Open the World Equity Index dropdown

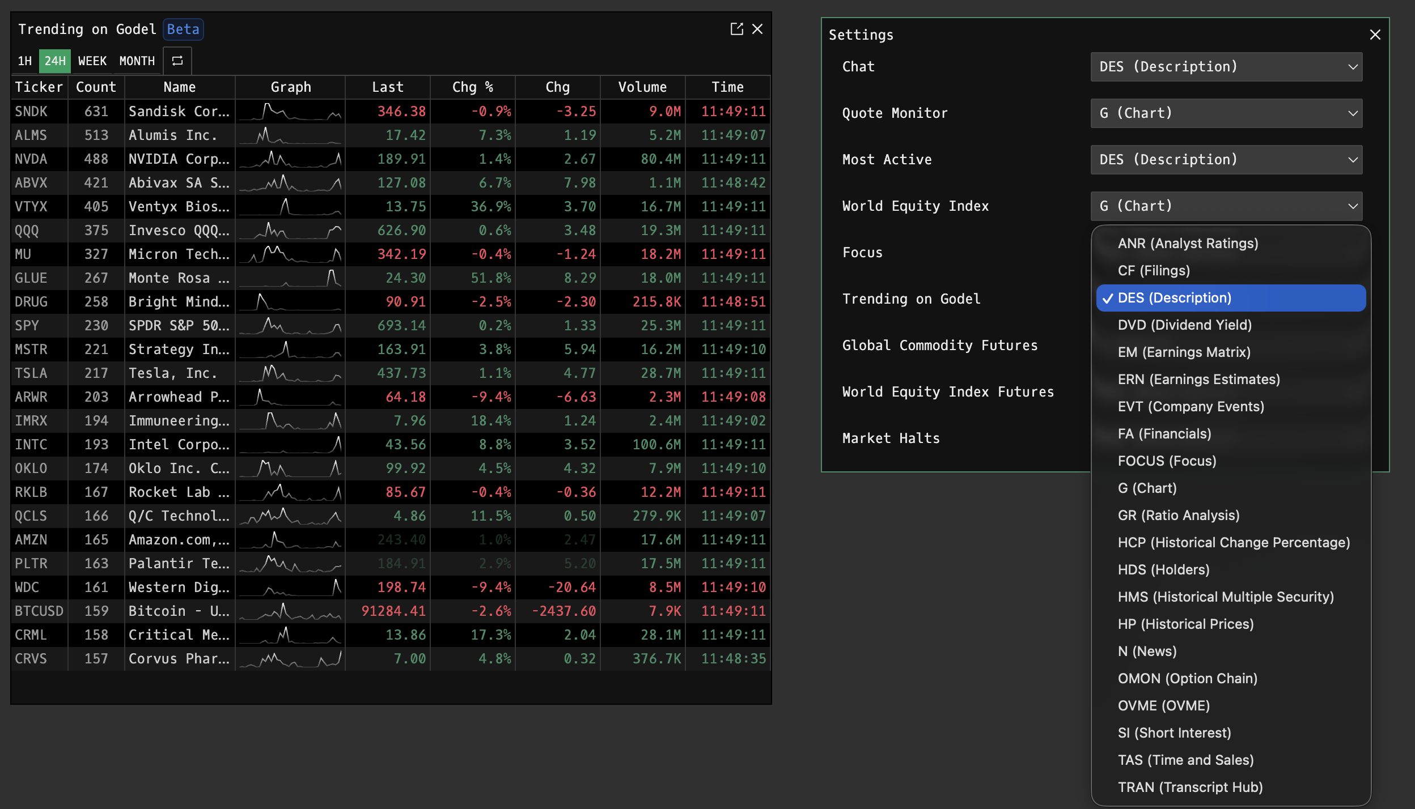pos(1226,206)
